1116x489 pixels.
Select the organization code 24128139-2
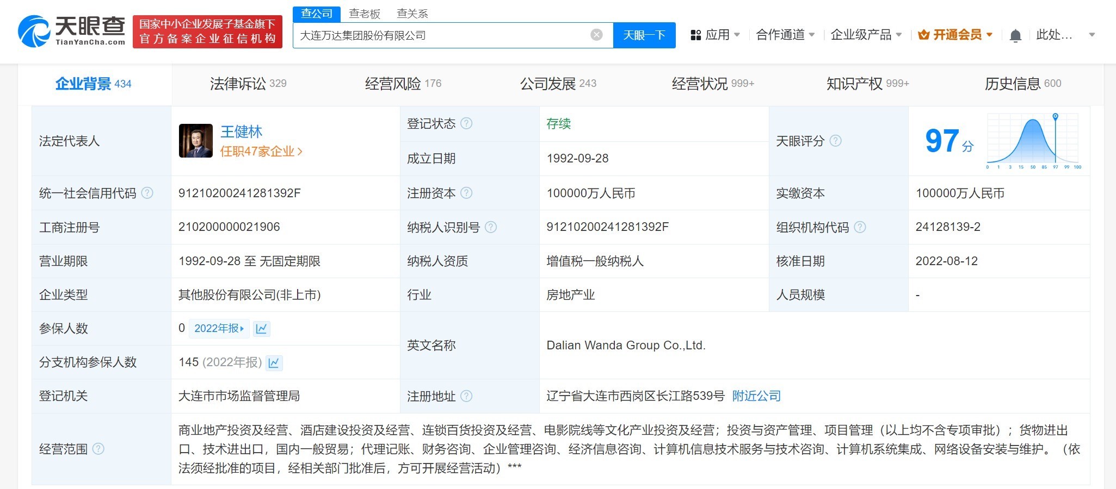click(x=948, y=227)
